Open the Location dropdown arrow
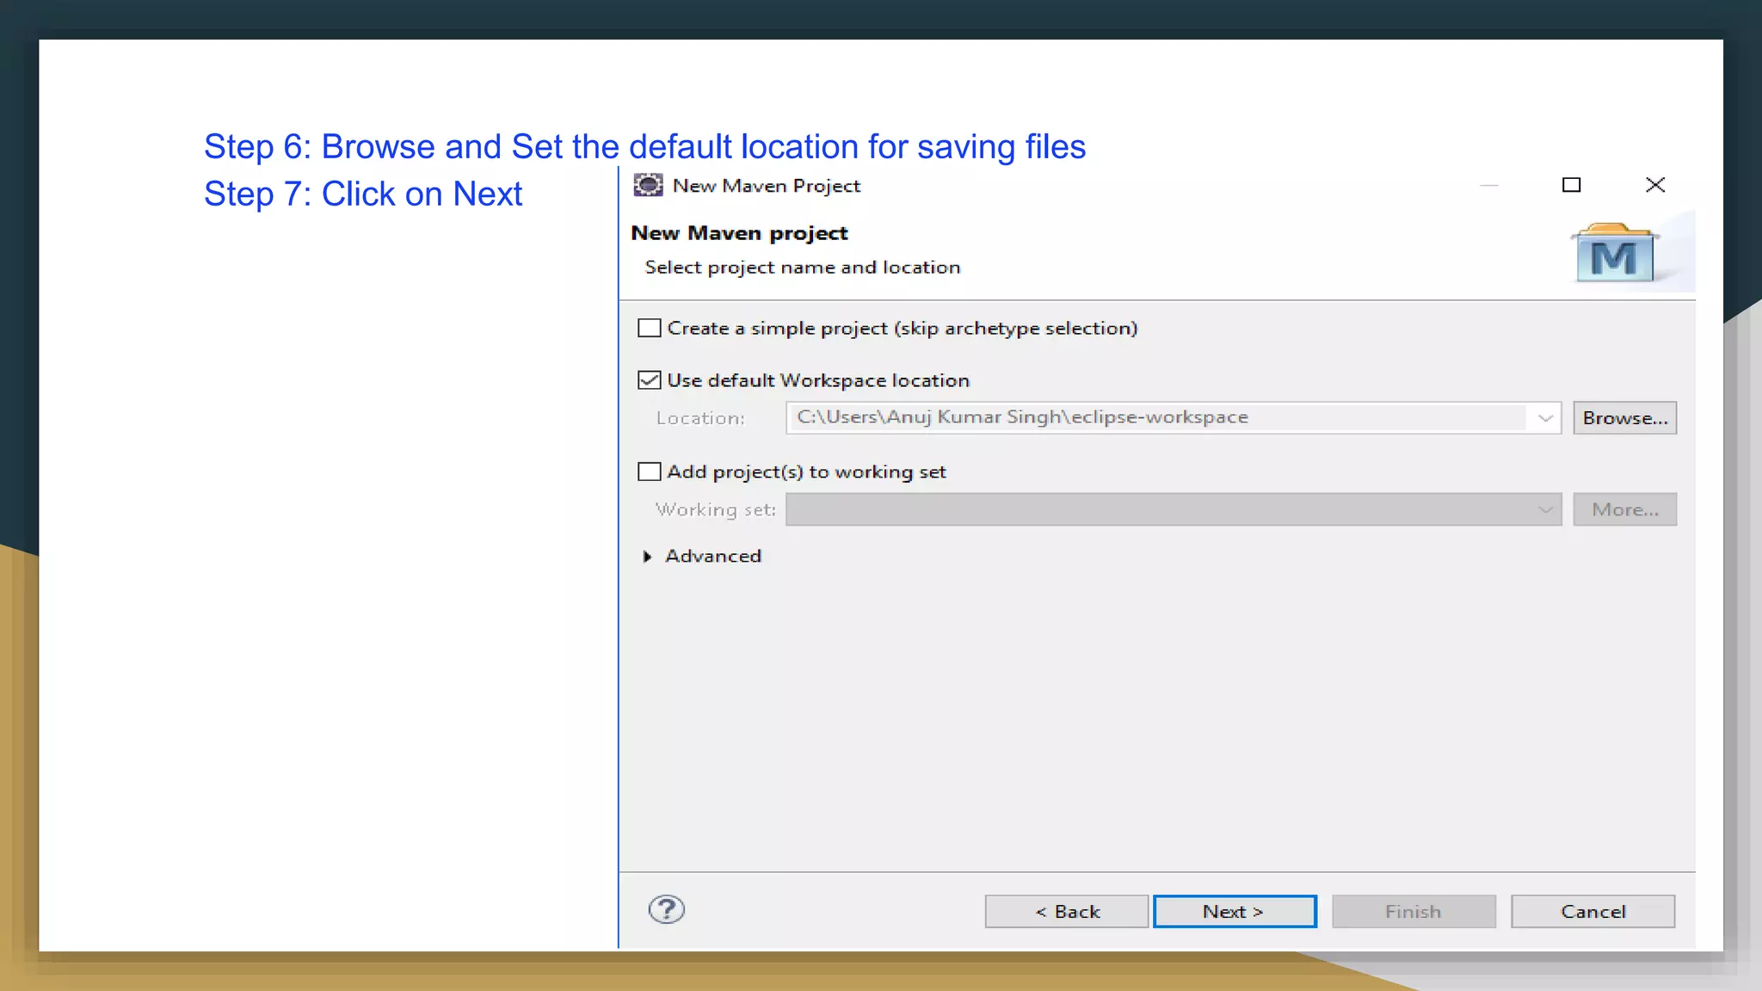1762x991 pixels. 1545,418
